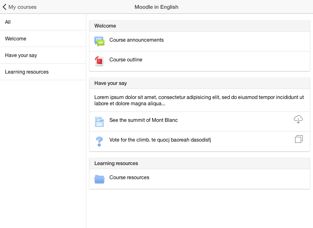Viewport: 313px width, 228px height.
Task: Click the blue folder icon for Course resources
Action: 99,179
